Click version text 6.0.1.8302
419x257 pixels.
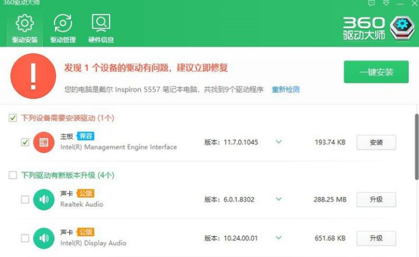pos(239,199)
